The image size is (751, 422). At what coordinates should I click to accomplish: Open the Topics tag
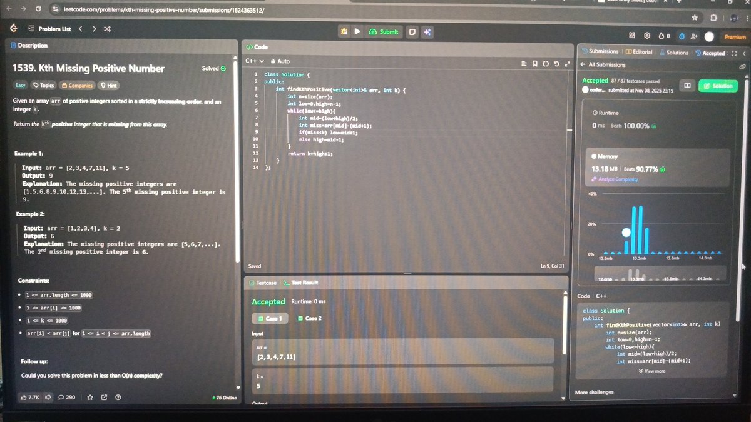(44, 85)
